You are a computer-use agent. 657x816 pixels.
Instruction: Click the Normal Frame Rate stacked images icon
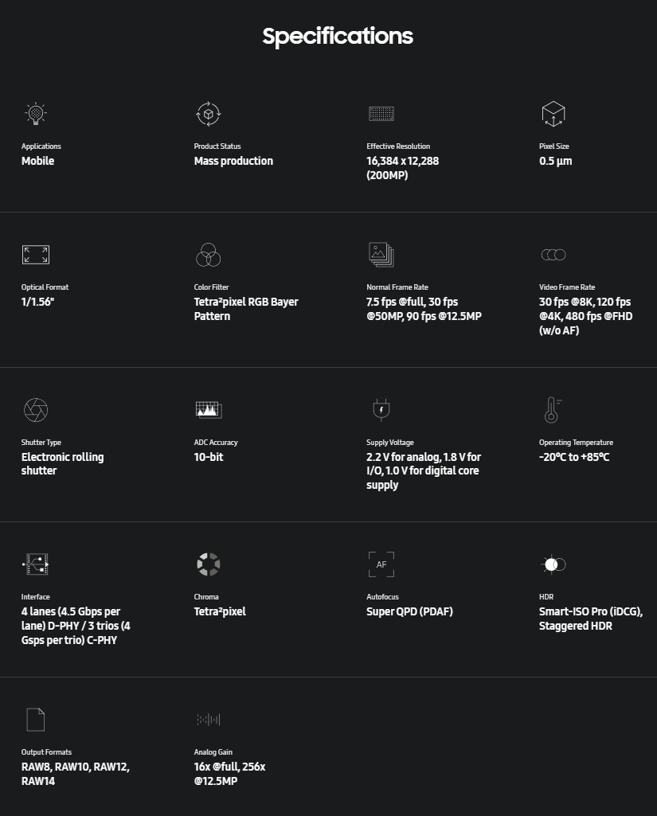coord(381,255)
